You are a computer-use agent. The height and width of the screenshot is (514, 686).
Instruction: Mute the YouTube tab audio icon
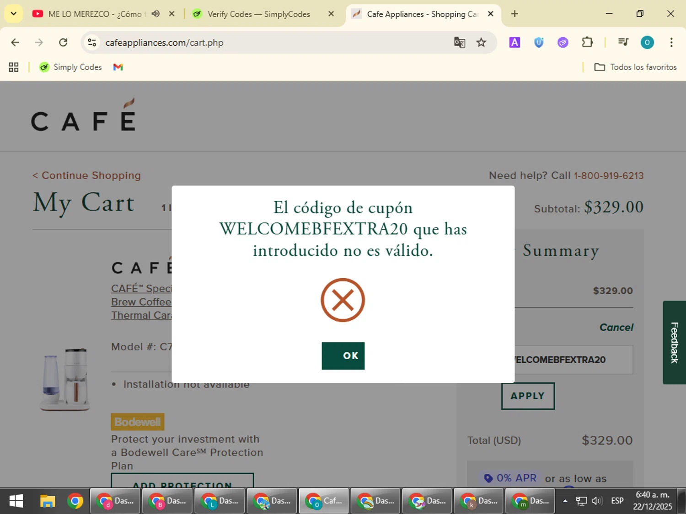[x=155, y=14]
